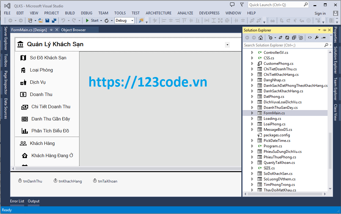Switch to the Object Browser tab

point(73,30)
